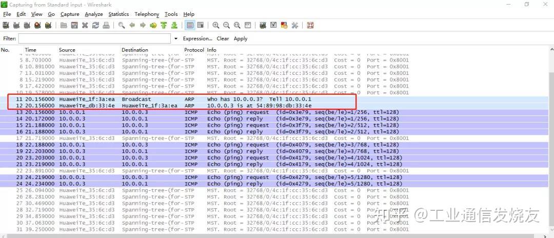Reset text to normal size

(x=237, y=26)
